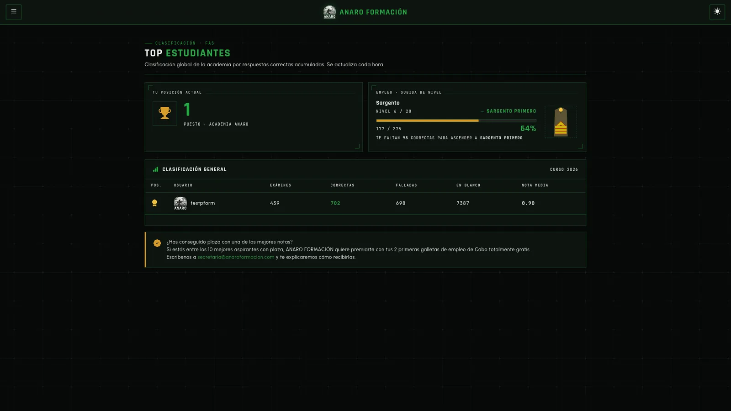Click the Sargento rank title
The image size is (731, 411).
coord(388,103)
